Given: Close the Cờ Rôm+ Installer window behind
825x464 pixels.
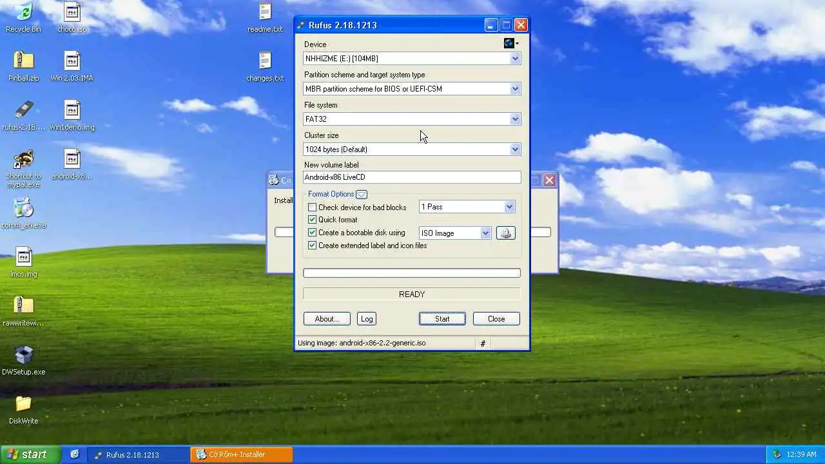Looking at the screenshot, I should (x=549, y=180).
